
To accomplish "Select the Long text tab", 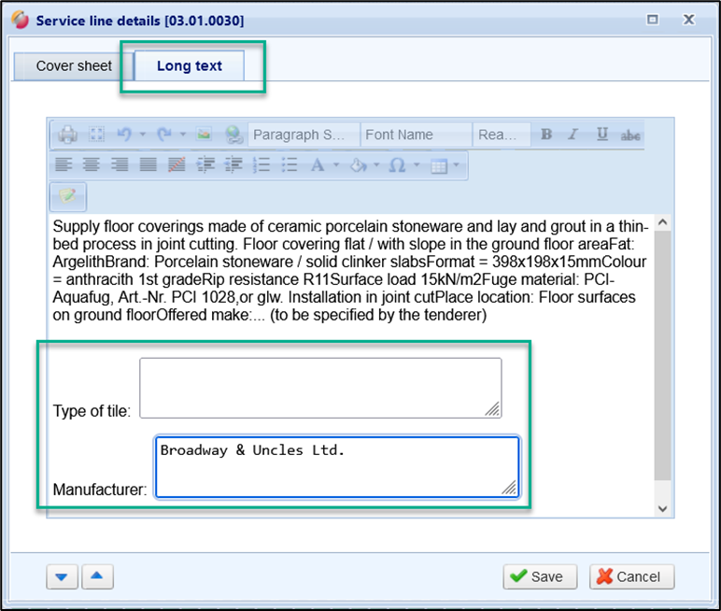I will pyautogui.click(x=190, y=66).
